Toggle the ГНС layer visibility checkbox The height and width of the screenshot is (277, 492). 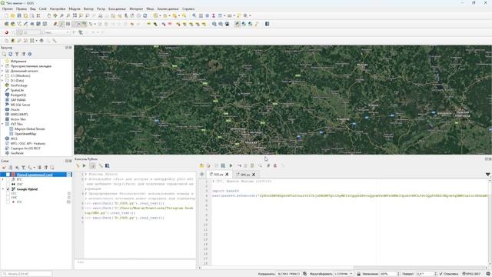click(8, 185)
